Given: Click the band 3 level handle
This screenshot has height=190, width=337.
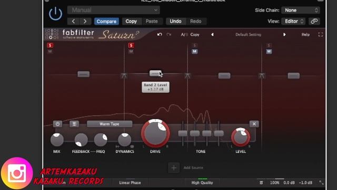Looking at the screenshot, I should [224, 75].
